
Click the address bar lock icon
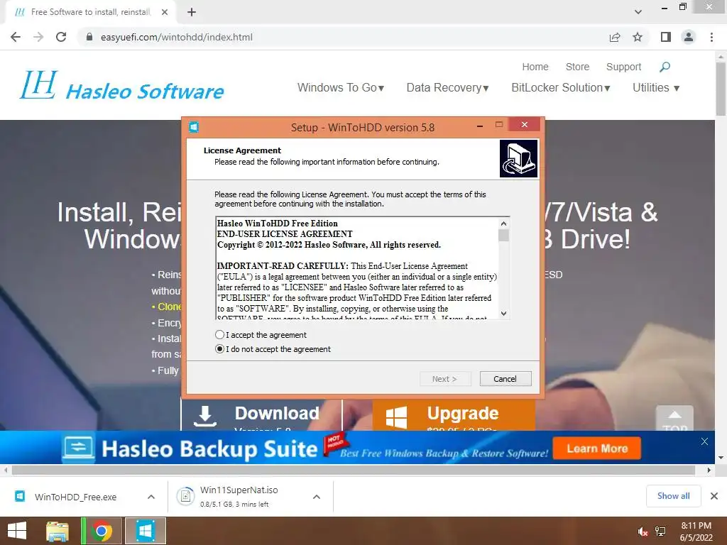click(x=89, y=37)
